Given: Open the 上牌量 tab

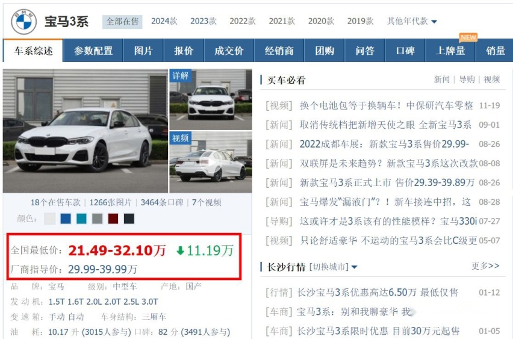Looking at the screenshot, I should pyautogui.click(x=450, y=51).
